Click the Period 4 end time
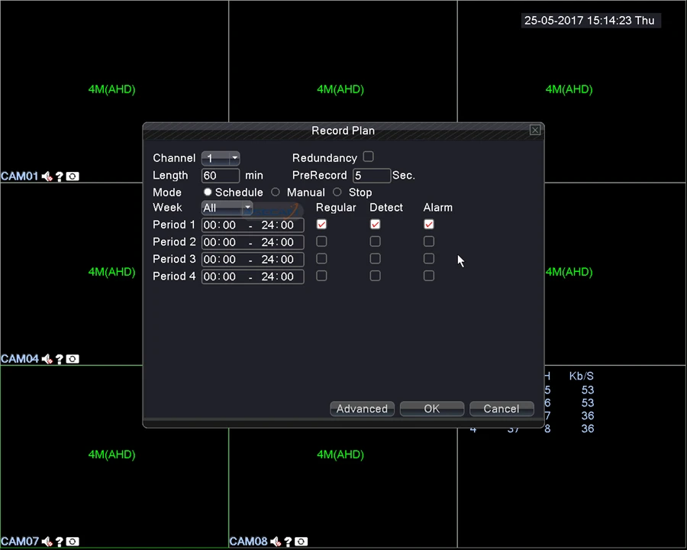This screenshot has height=550, width=687. 277,277
